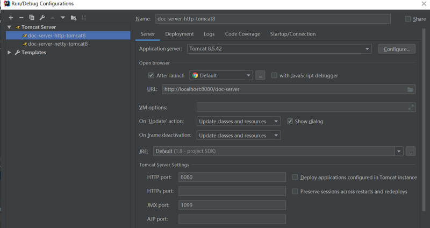The height and width of the screenshot is (228, 430).
Task: Open the On 'Update' action dropdown
Action: coord(238,122)
